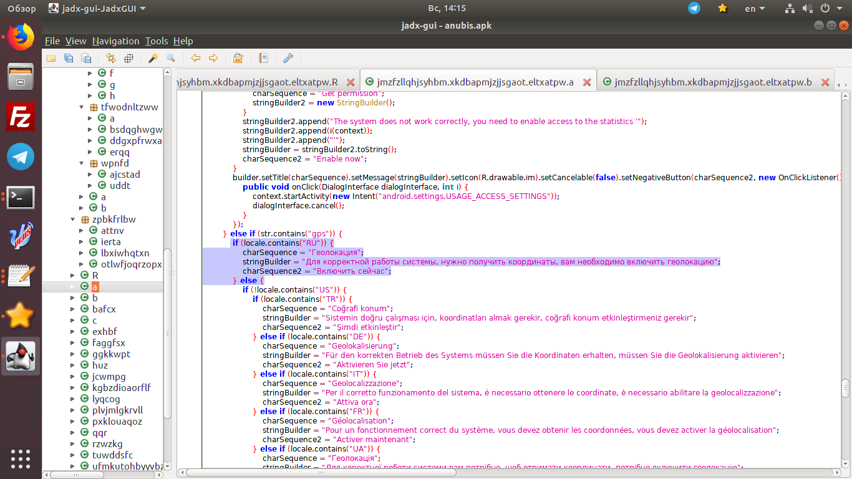Open the log viewer notebook icon
852x479 pixels.
(x=263, y=58)
